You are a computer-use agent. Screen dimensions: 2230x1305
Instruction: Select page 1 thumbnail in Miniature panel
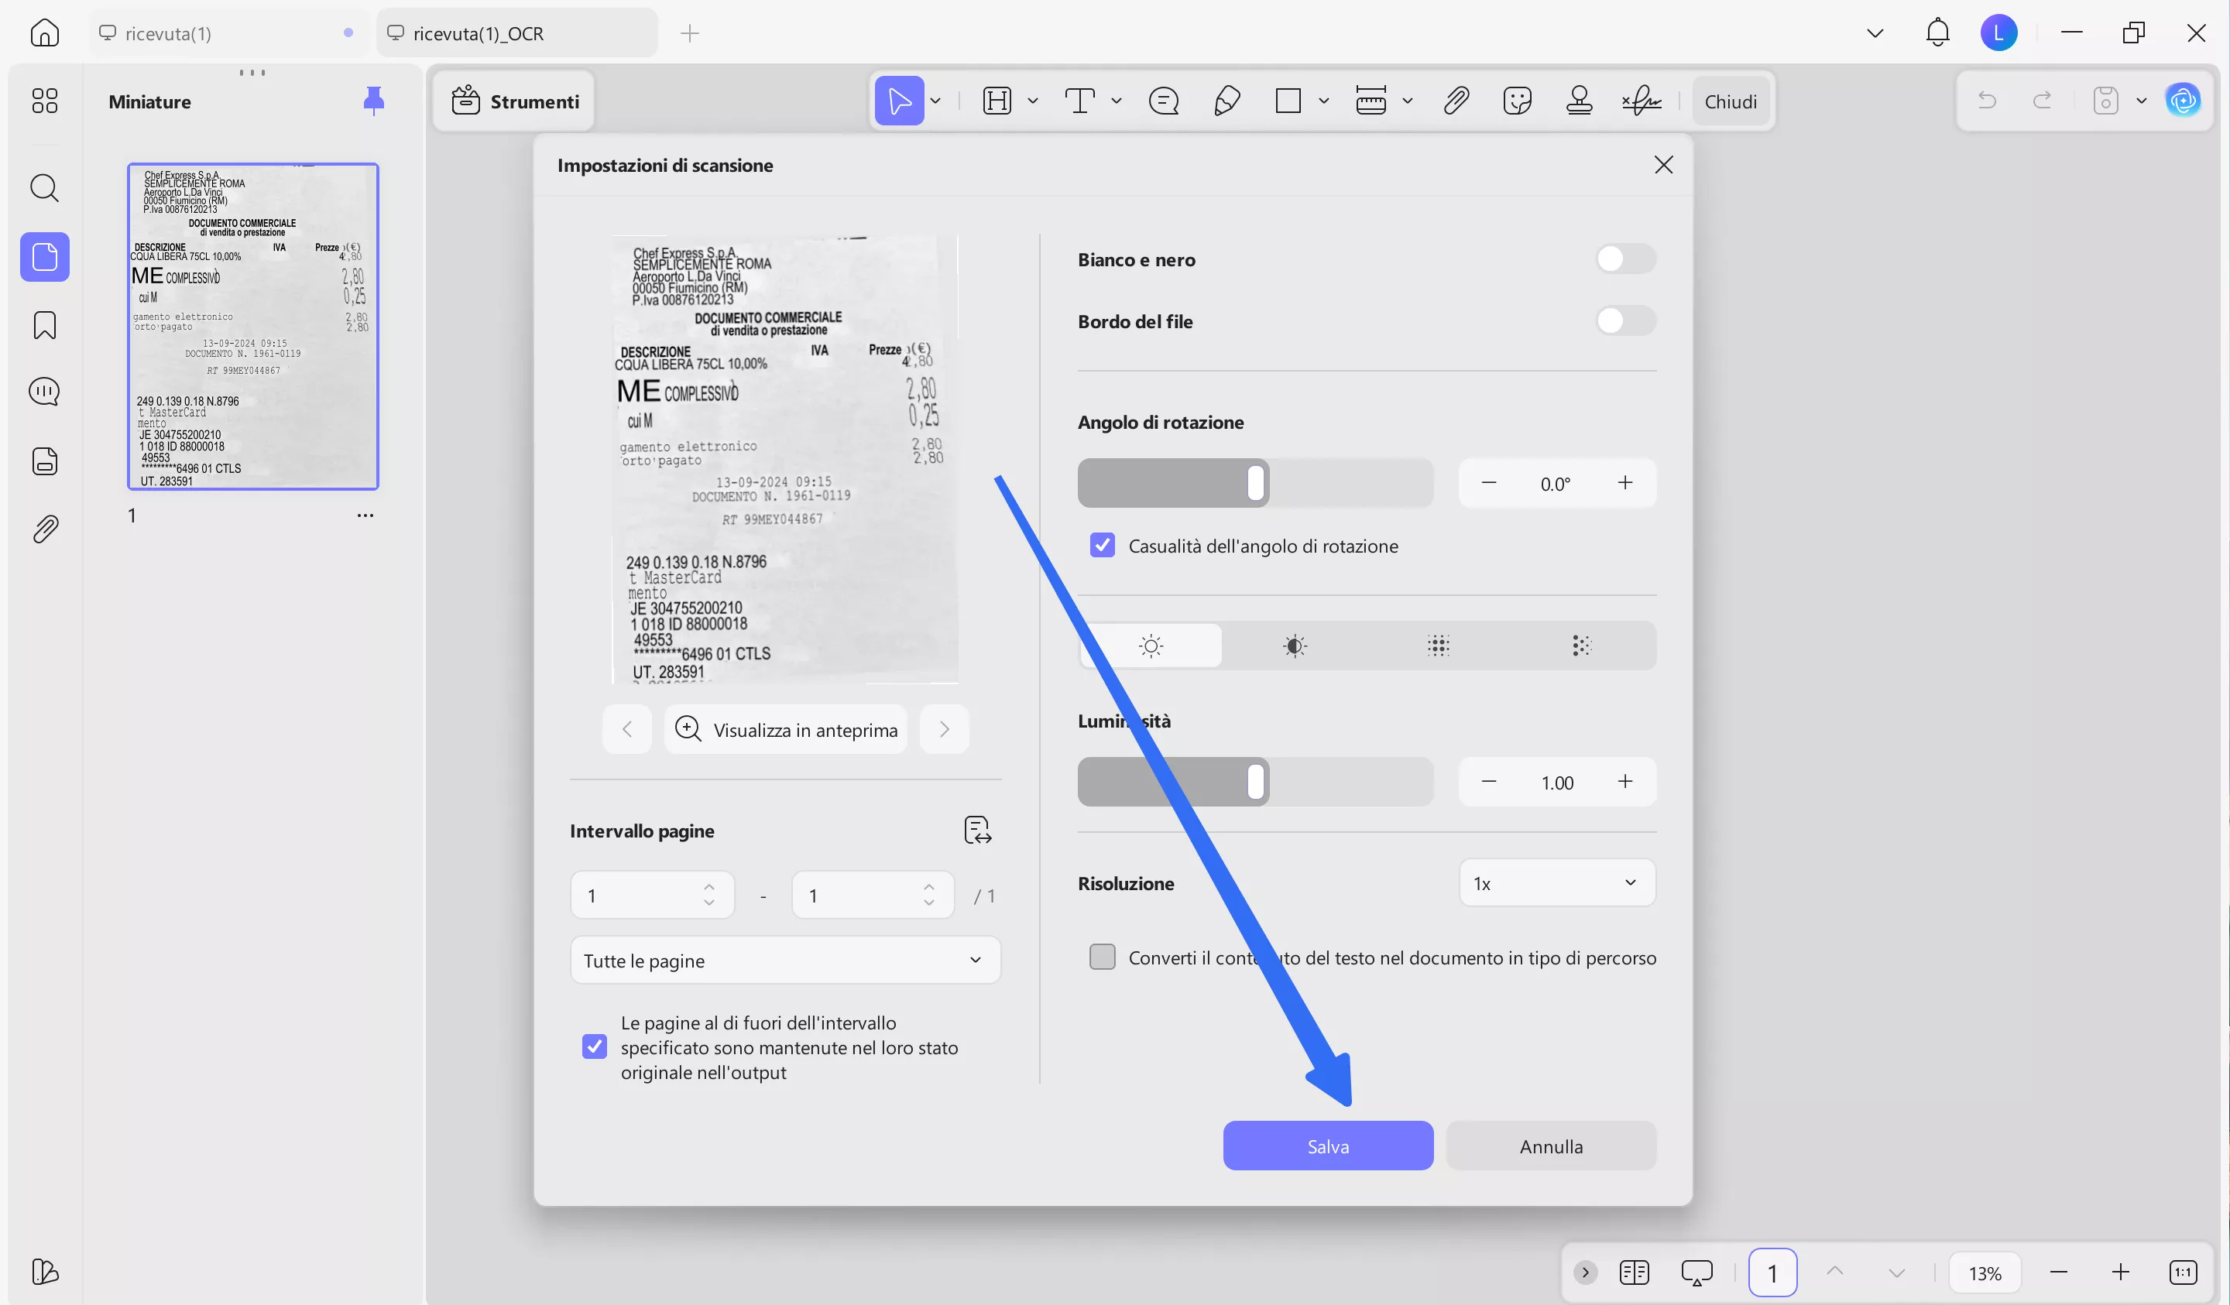(x=253, y=327)
